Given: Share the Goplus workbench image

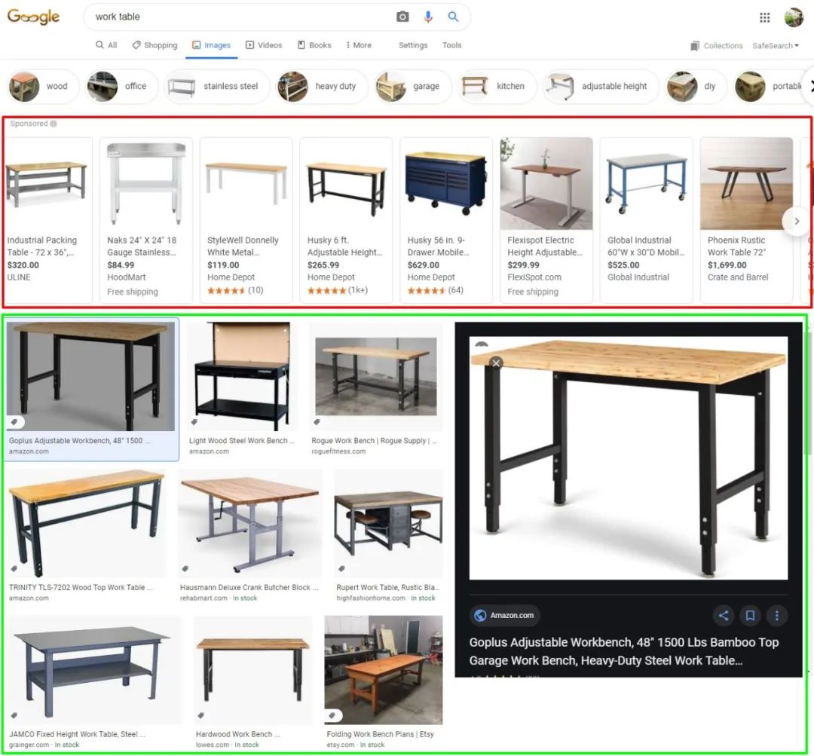Looking at the screenshot, I should tap(723, 615).
